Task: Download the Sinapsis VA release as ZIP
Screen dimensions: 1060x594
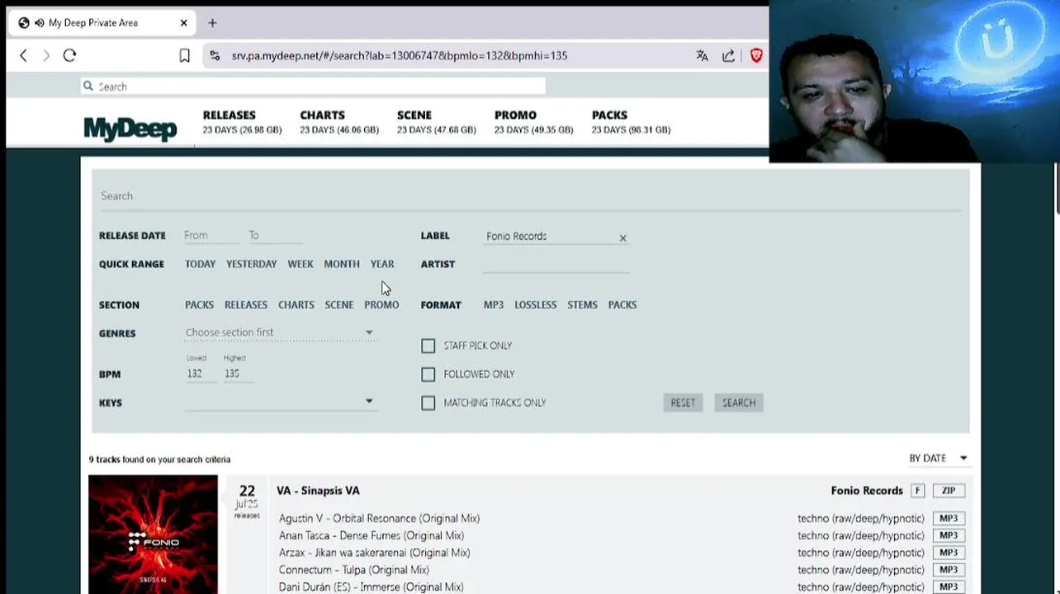Action: [x=948, y=491]
